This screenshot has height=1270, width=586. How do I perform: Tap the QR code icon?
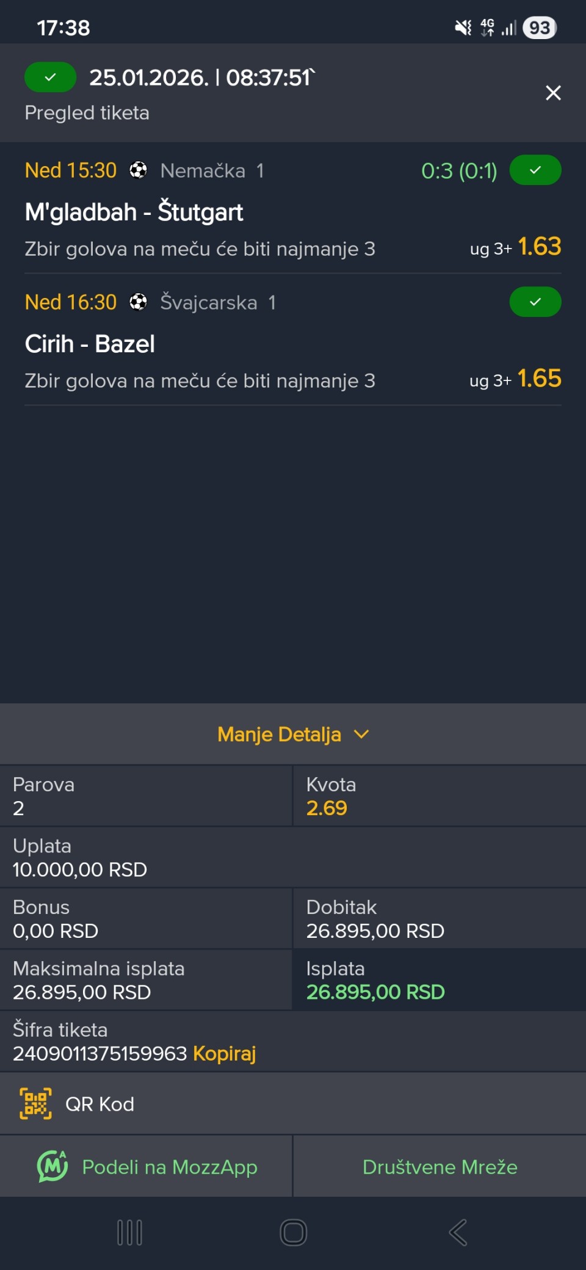pyautogui.click(x=35, y=1104)
